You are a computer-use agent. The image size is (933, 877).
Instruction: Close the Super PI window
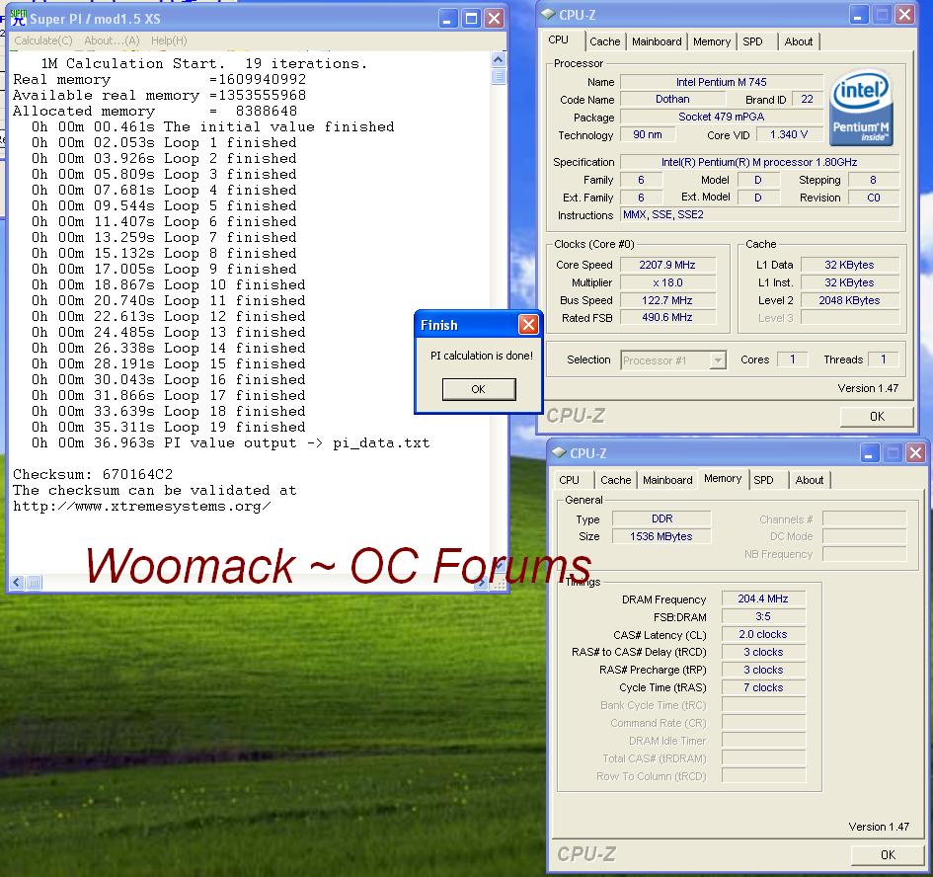[x=494, y=19]
